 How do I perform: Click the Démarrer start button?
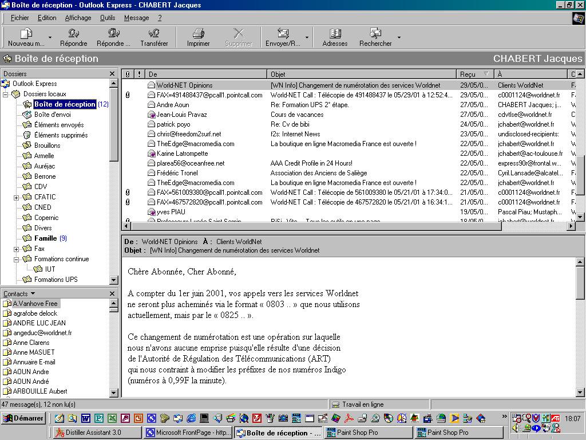click(23, 418)
